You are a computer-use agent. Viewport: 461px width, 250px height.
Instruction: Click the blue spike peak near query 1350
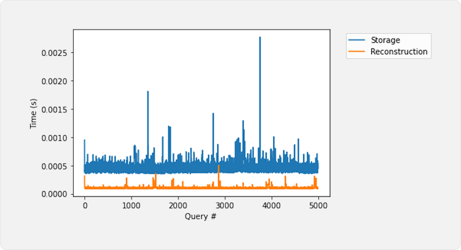coord(148,92)
